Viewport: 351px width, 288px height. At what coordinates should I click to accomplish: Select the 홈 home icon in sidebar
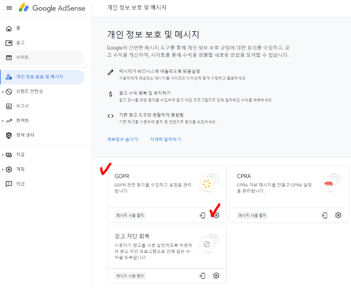pyautogui.click(x=10, y=28)
